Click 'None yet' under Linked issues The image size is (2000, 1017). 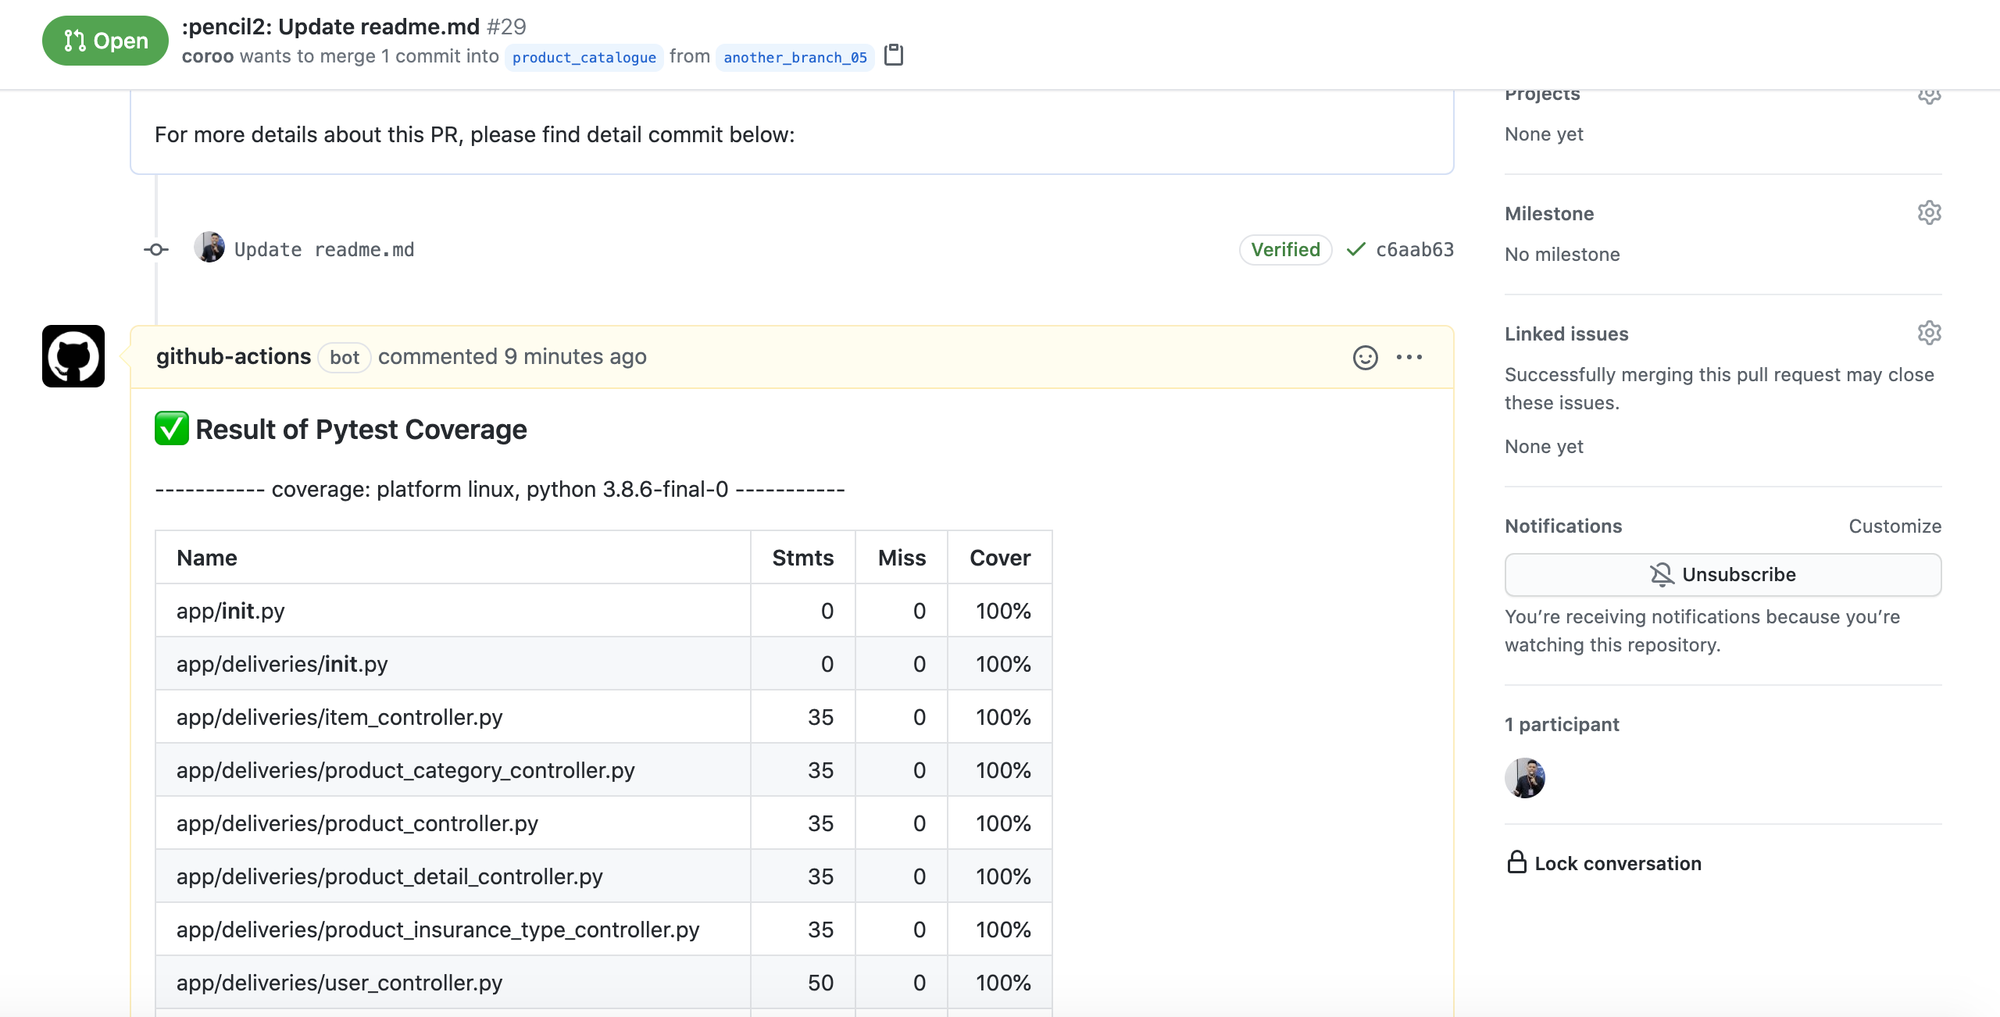pos(1544,446)
